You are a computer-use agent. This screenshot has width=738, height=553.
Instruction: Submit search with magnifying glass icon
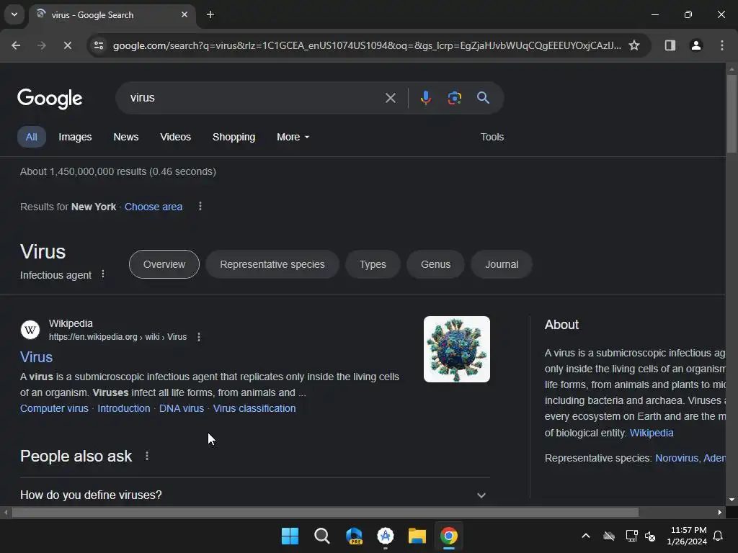[x=483, y=98]
